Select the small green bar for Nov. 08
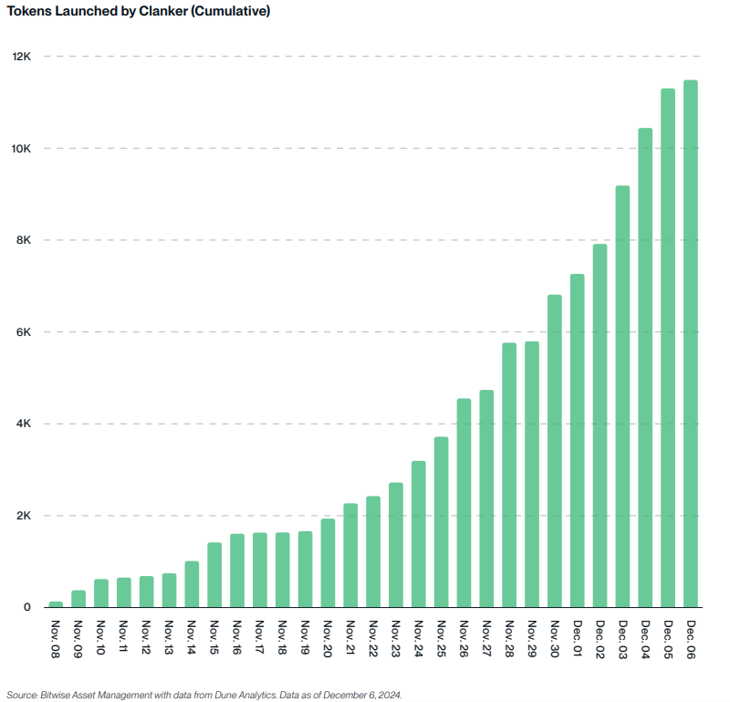 point(56,604)
